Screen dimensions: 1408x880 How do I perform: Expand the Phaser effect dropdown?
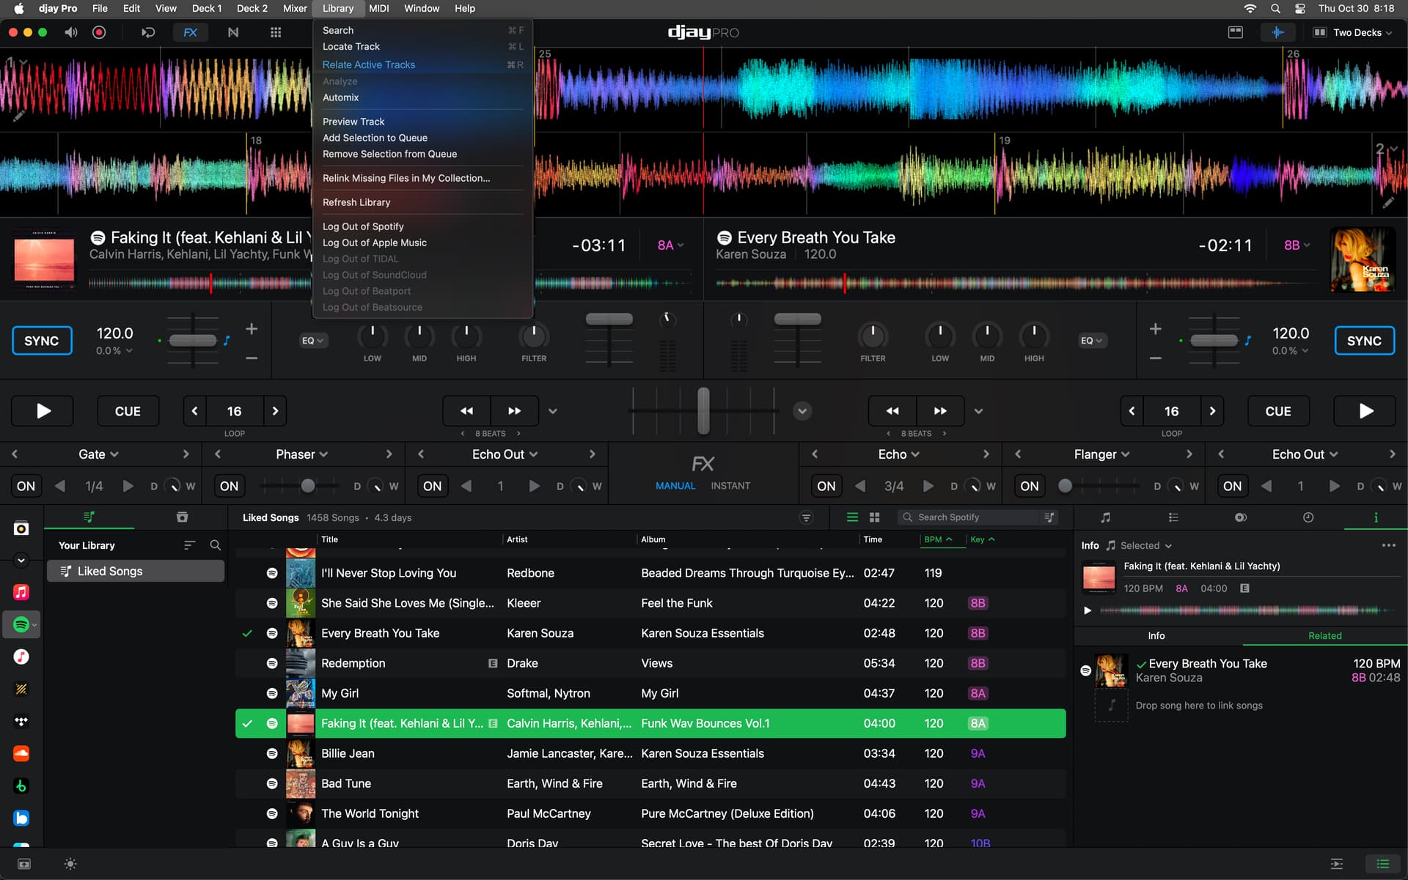[301, 454]
